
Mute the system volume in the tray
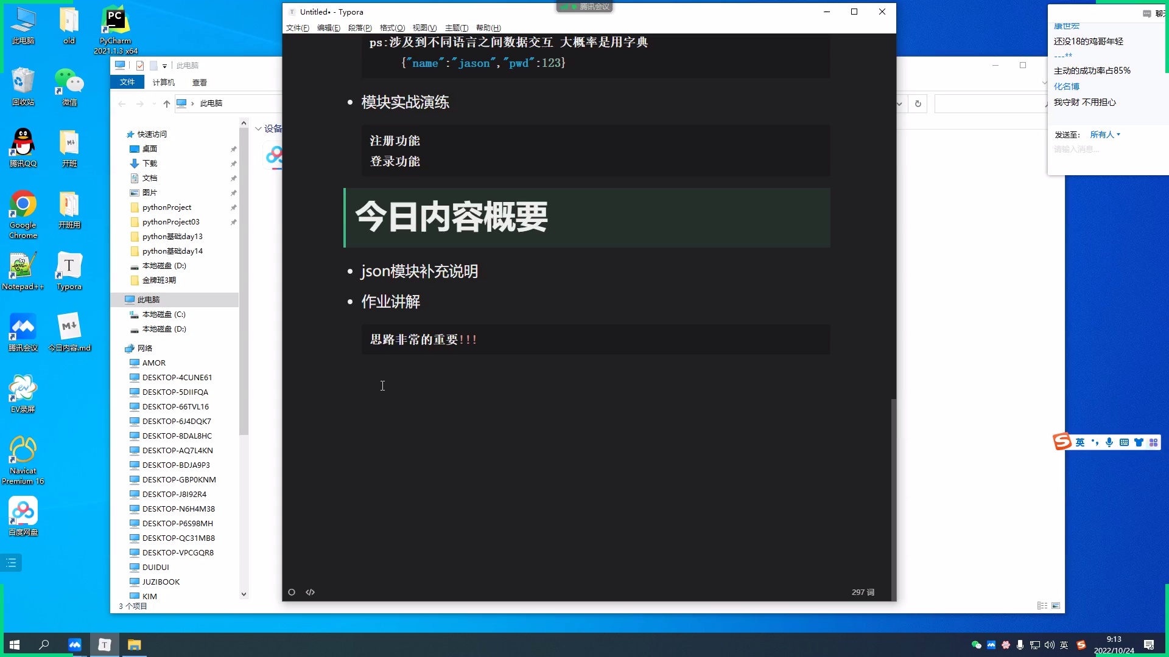click(x=1048, y=644)
